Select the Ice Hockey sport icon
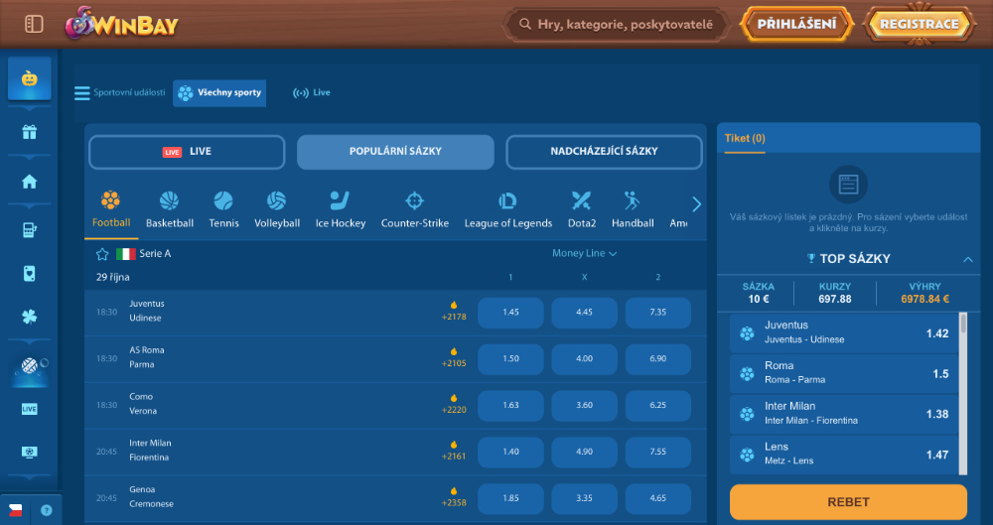This screenshot has width=993, height=525. (x=340, y=201)
